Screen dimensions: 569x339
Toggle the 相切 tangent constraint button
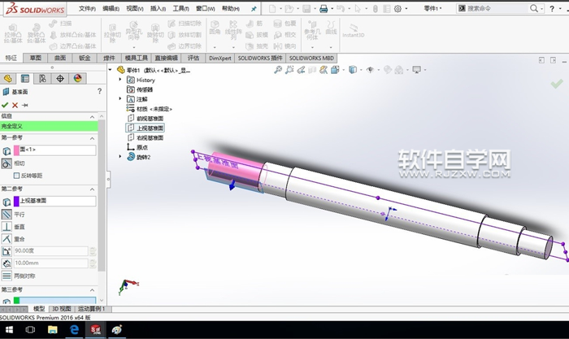(x=7, y=163)
